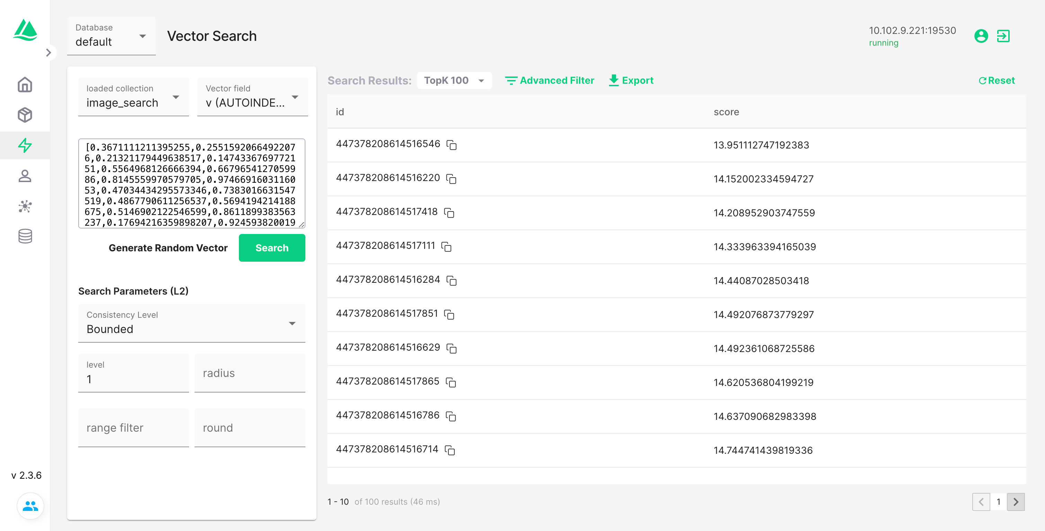Copy id 447378208614517111
Image resolution: width=1045 pixels, height=531 pixels.
[446, 247]
